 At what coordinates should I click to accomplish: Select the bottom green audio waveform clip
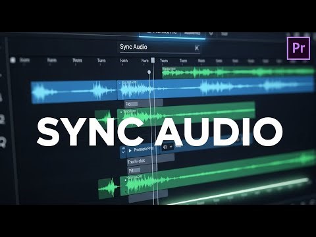coord(218,173)
